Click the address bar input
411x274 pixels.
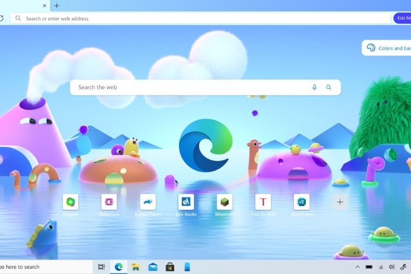(201, 18)
